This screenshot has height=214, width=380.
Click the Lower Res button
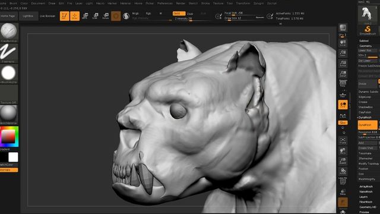click(368, 51)
